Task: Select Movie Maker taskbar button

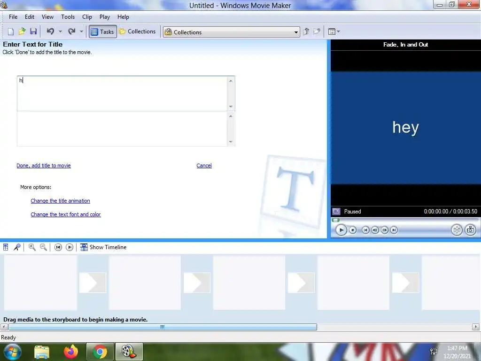Action: pos(129,352)
